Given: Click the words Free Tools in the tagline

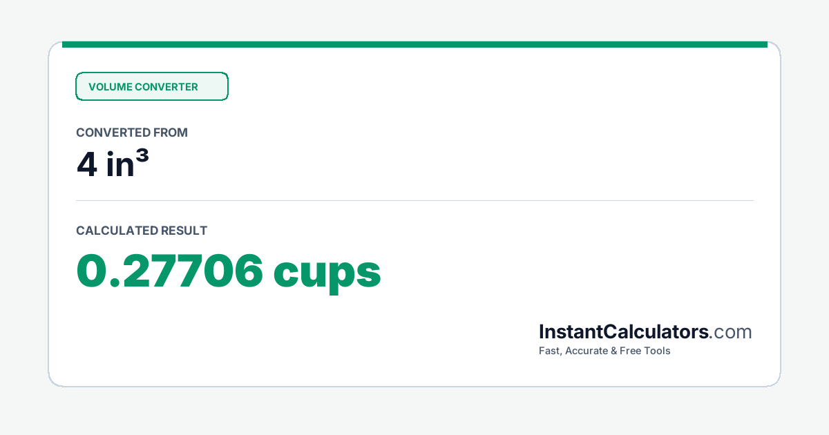Looking at the screenshot, I should [x=645, y=351].
